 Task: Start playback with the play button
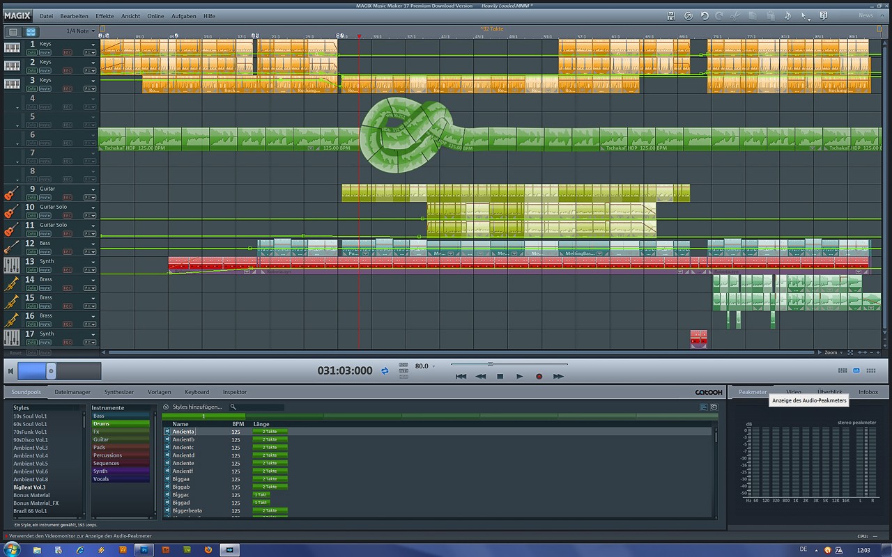tap(519, 376)
